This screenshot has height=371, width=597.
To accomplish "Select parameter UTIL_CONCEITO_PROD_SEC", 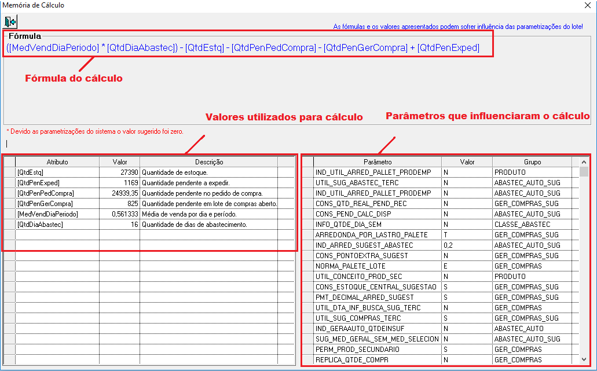I will point(378,277).
